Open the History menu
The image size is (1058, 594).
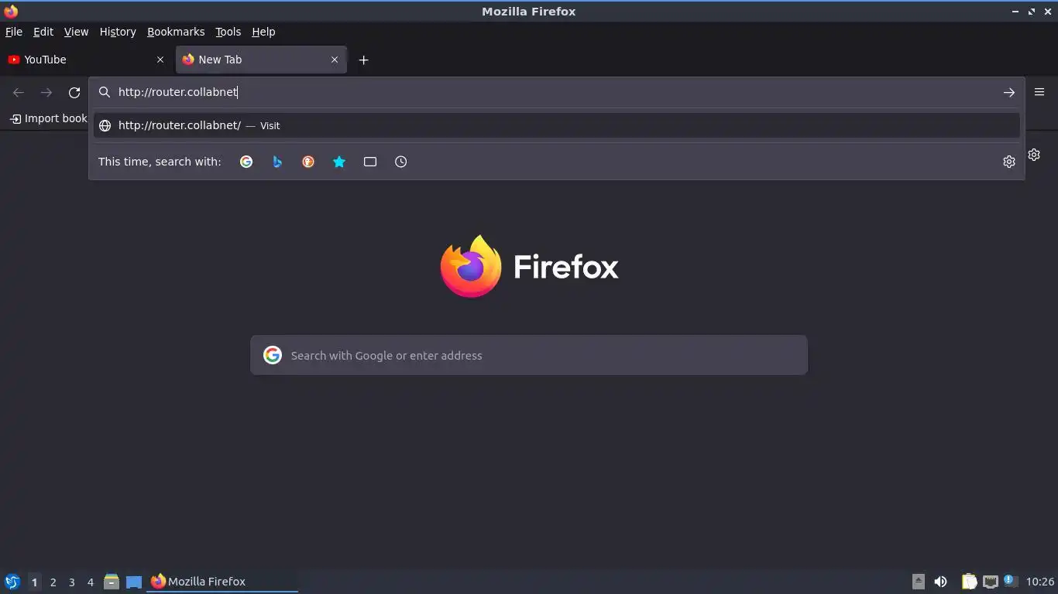point(118,32)
